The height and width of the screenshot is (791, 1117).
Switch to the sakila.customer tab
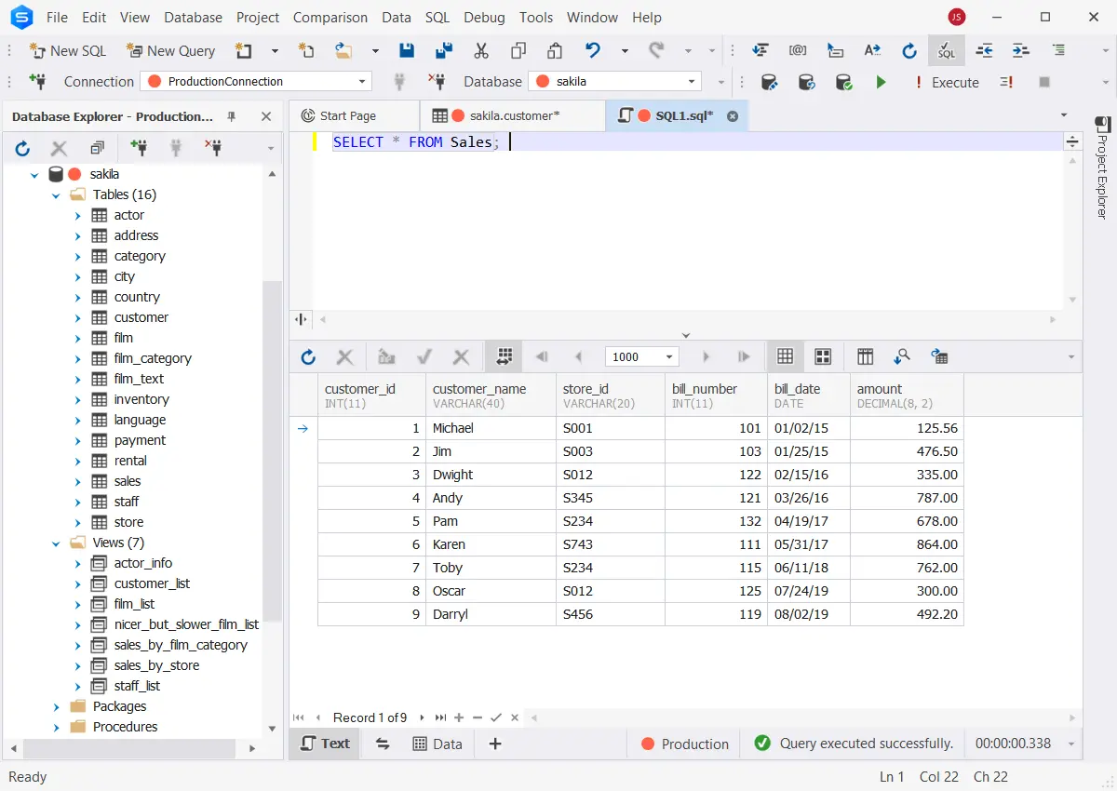tap(513, 115)
